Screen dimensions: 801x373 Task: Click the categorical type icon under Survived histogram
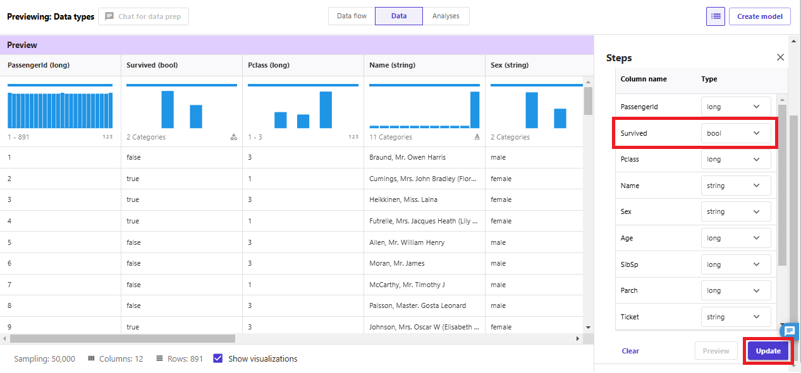233,137
